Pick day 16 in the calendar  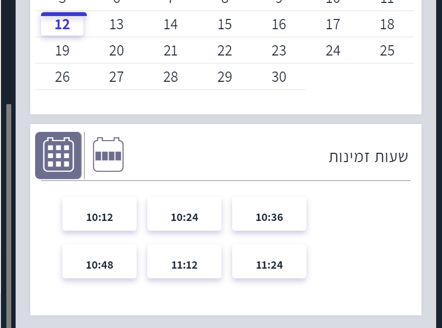coord(279,24)
